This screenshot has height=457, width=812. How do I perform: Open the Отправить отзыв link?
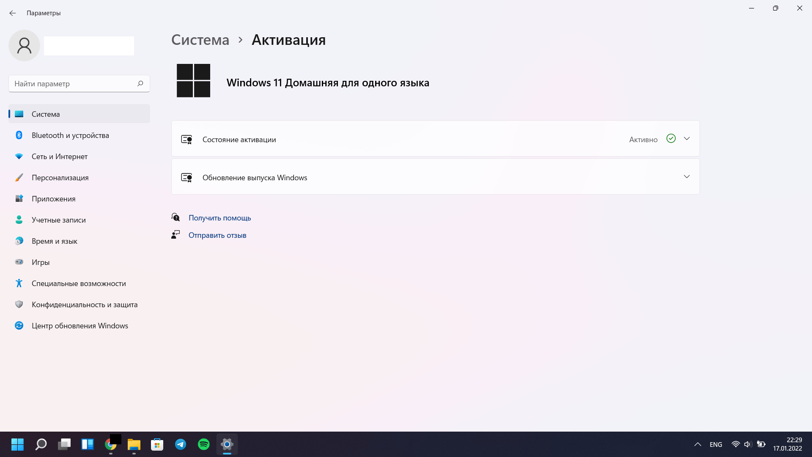[x=217, y=235]
